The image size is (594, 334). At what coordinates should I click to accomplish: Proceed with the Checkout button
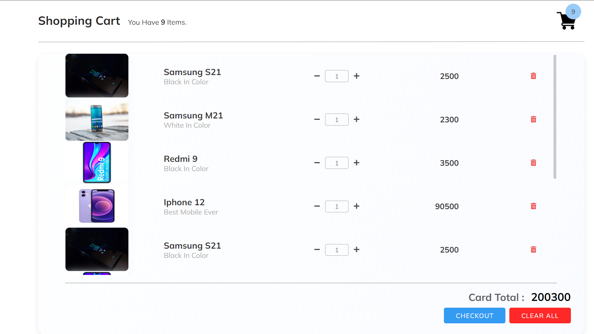pos(474,316)
